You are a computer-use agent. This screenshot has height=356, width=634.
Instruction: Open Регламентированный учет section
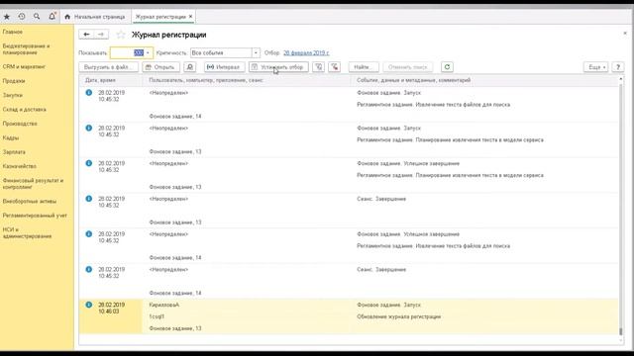(x=35, y=216)
